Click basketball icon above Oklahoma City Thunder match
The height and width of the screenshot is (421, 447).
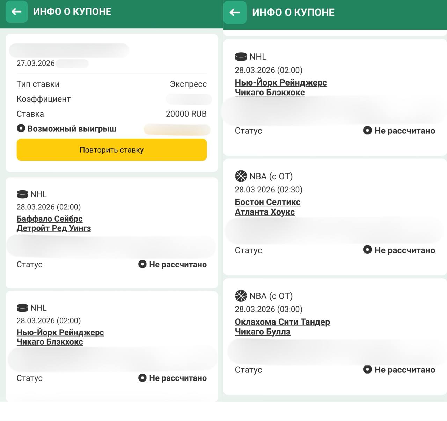point(241,296)
